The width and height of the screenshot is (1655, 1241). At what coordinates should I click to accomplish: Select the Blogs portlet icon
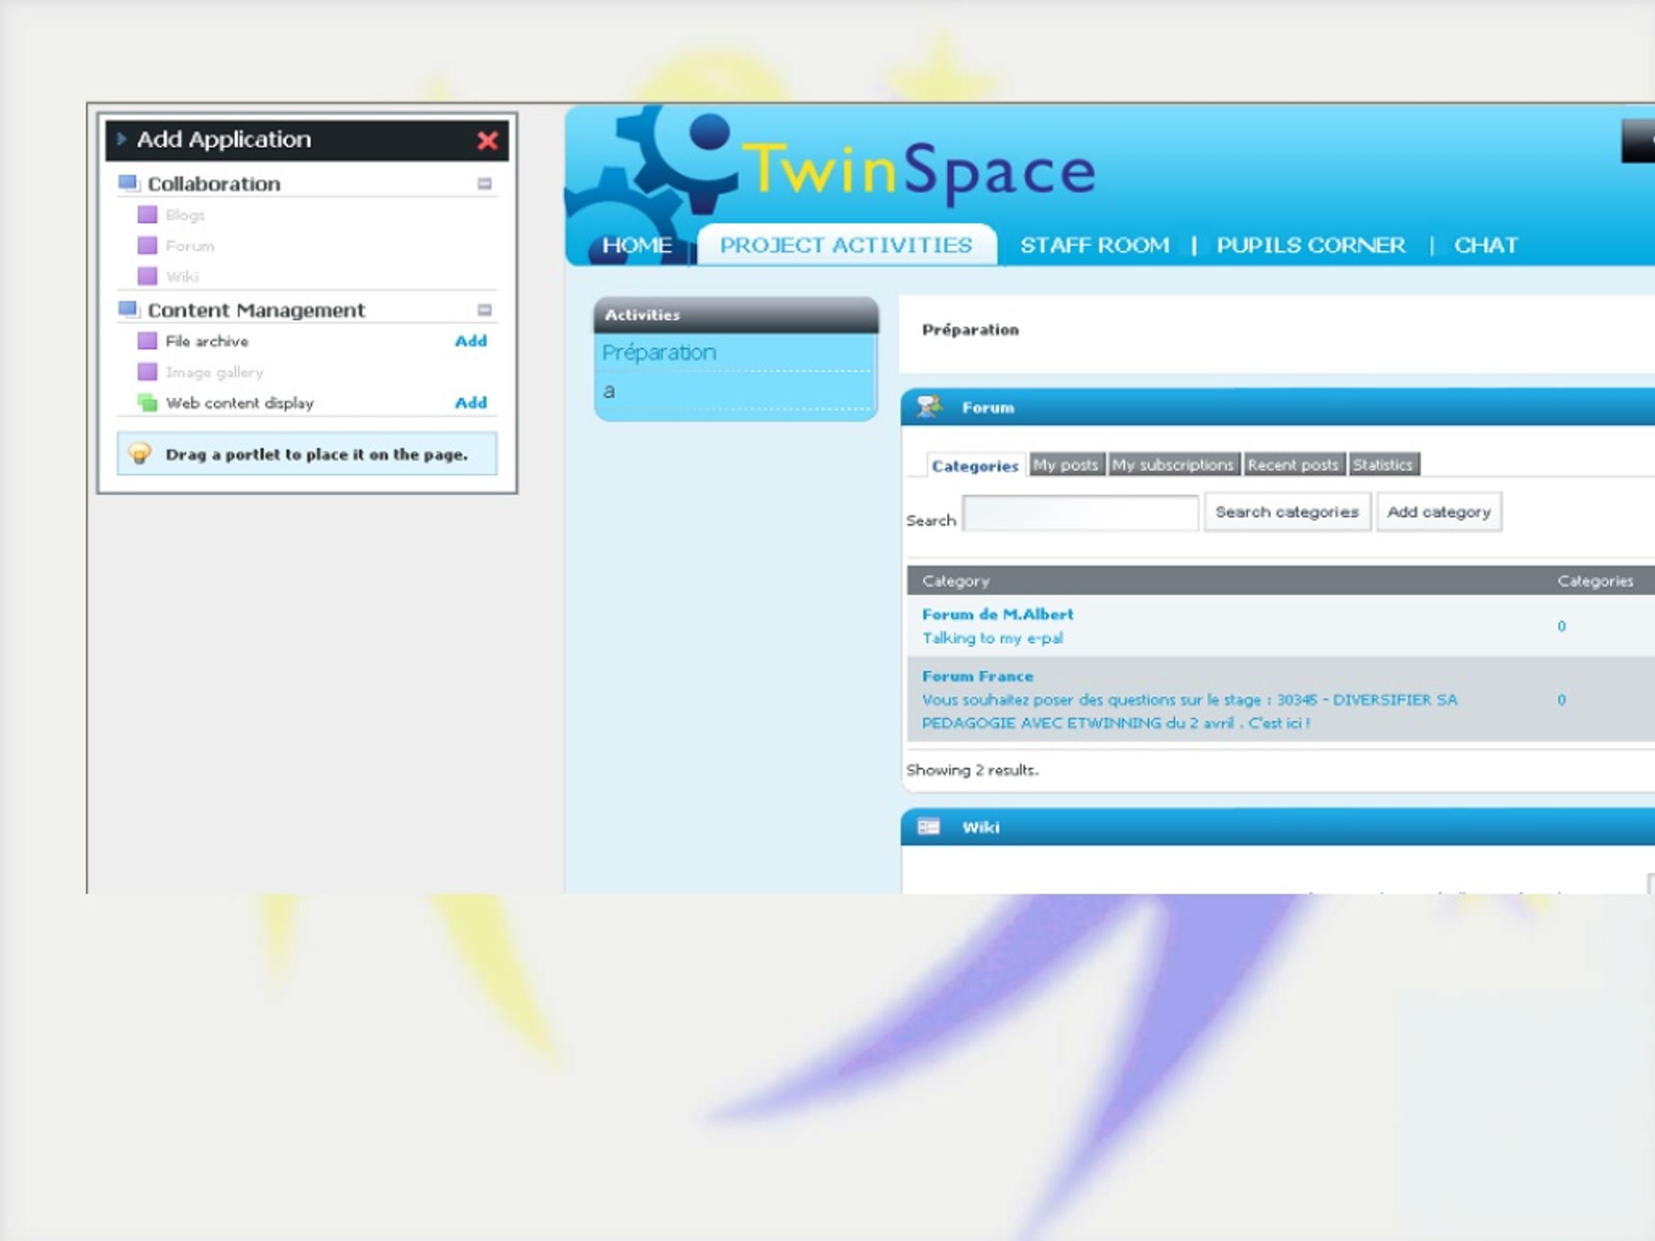(x=147, y=215)
